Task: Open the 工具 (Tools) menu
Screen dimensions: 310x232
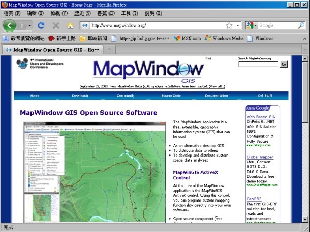Action: click(x=130, y=13)
